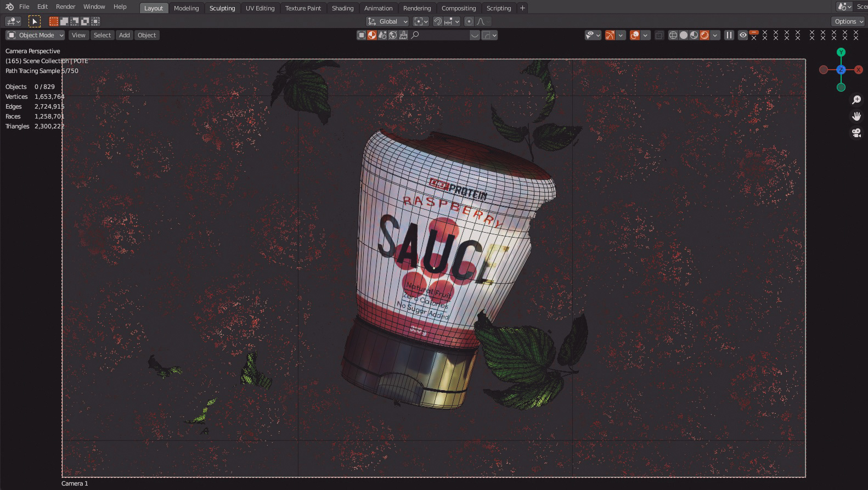The image size is (868, 490).
Task: Choose Subtract selection mode icon
Action: click(75, 21)
